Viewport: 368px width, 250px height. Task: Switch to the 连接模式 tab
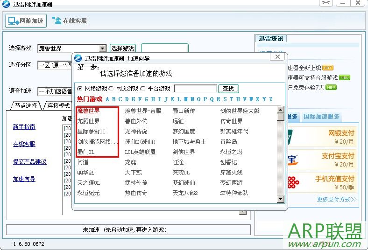[58, 106]
